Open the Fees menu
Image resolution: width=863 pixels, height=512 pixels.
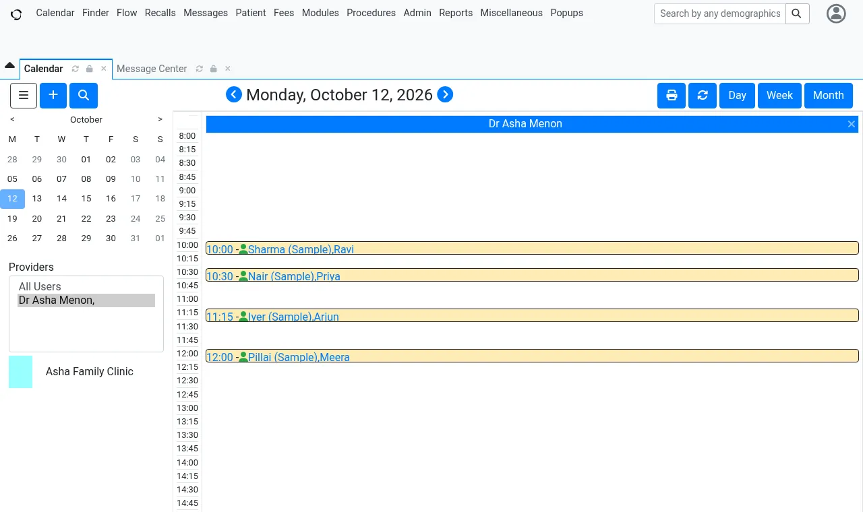point(284,13)
